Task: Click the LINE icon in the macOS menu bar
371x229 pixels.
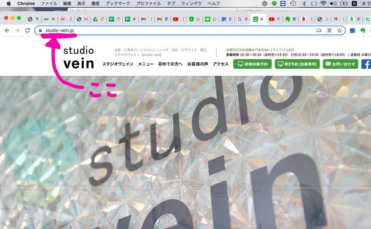Action: pos(274,3)
